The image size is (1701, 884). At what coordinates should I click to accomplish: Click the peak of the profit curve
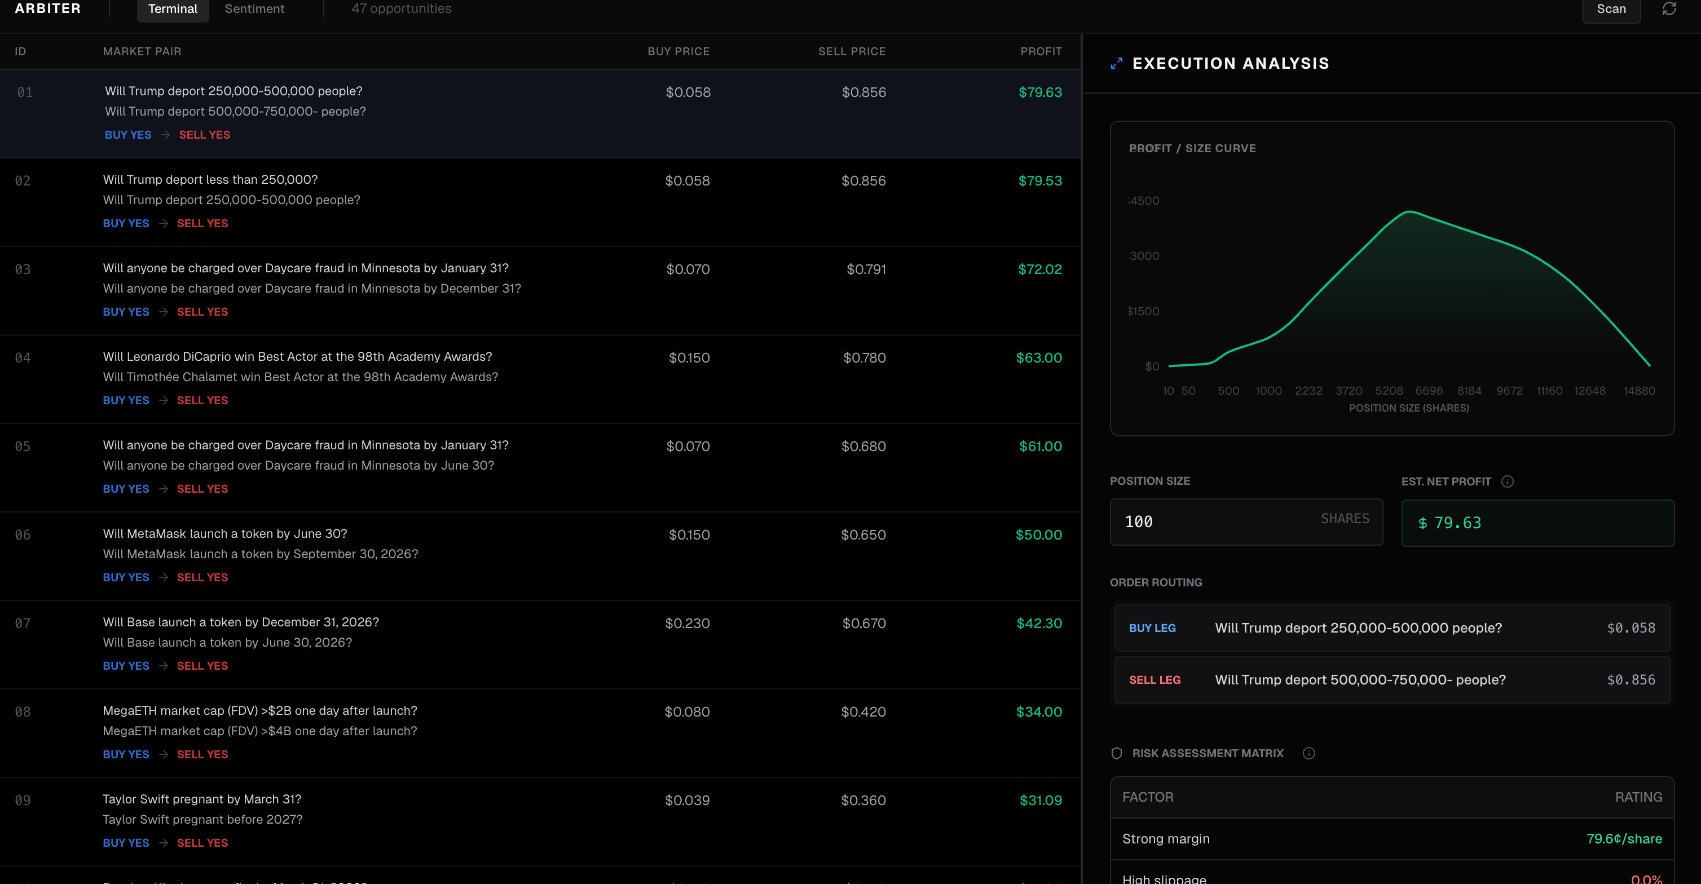pos(1410,212)
